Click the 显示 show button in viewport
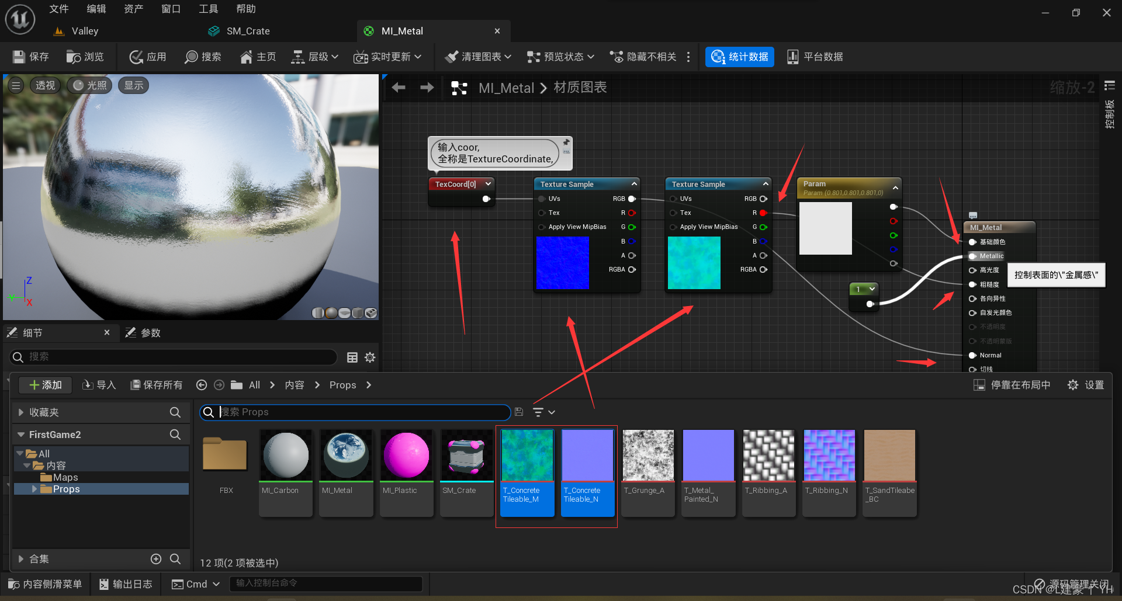The image size is (1122, 601). coord(133,85)
